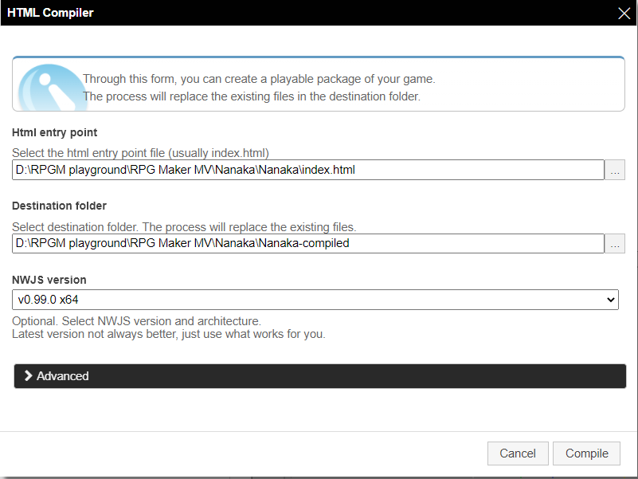Click the chevron arrow beside Advanced
This screenshot has height=479, width=638.
[x=28, y=375]
